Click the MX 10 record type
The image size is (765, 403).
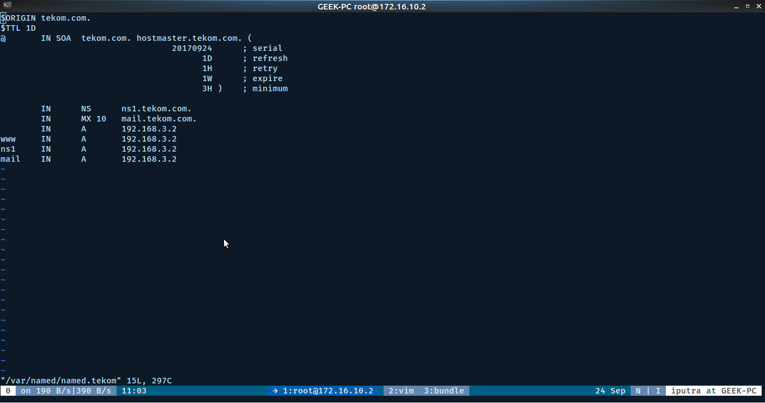pos(94,119)
